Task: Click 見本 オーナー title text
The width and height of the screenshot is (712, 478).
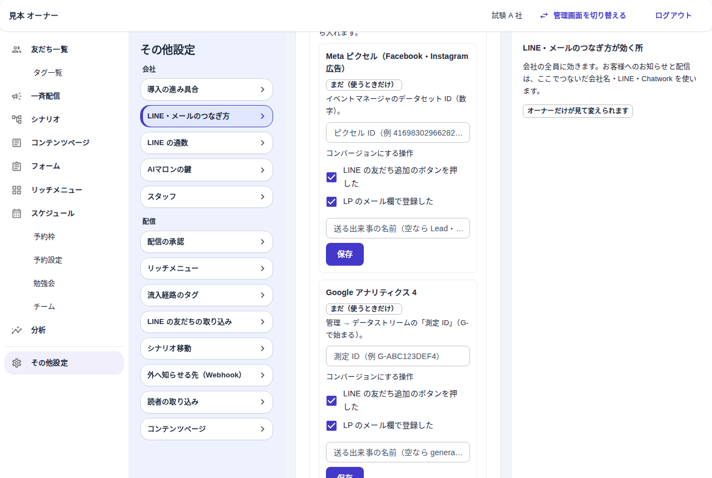Action: [x=33, y=16]
